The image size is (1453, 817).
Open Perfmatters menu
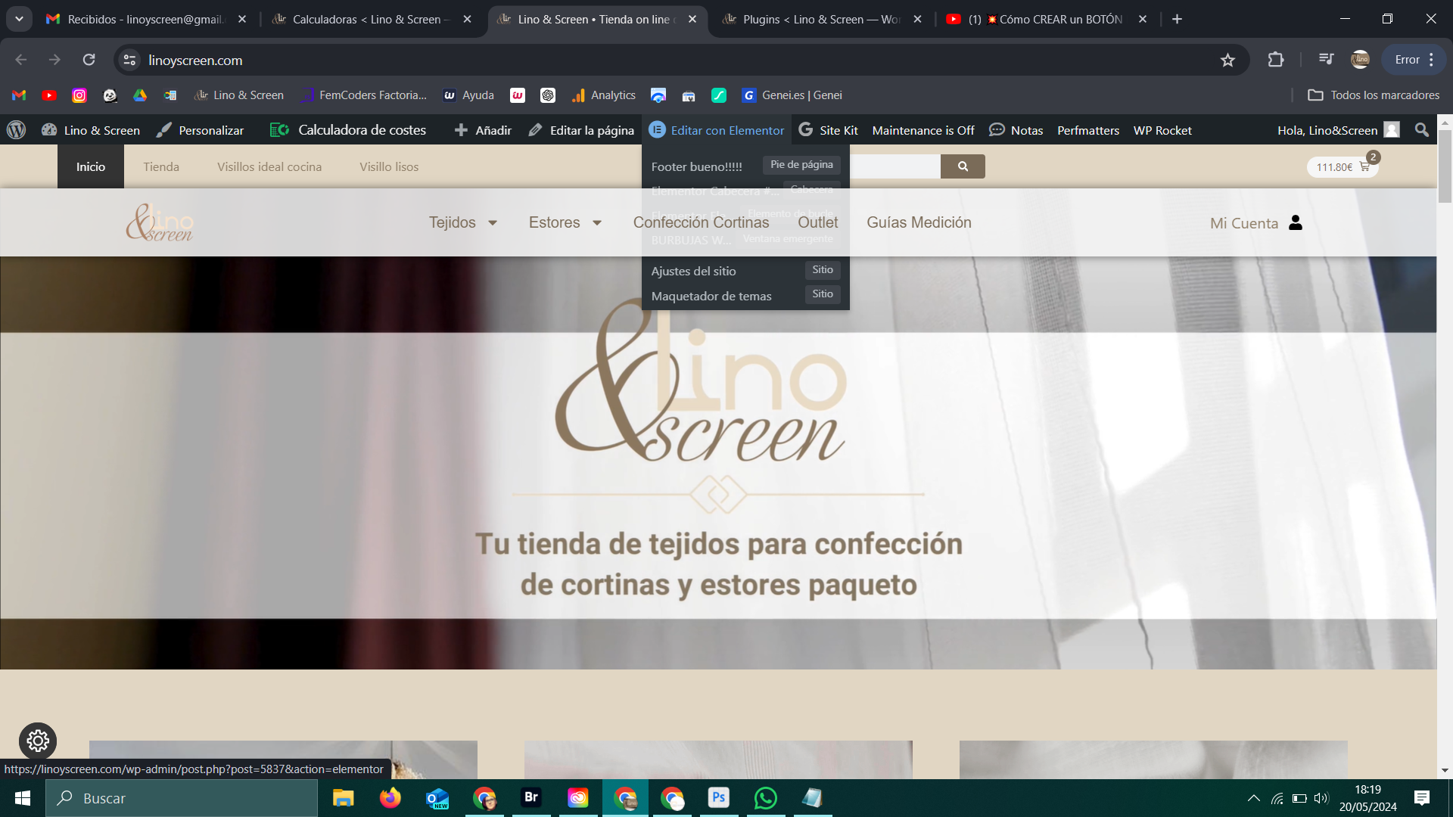pos(1088,130)
